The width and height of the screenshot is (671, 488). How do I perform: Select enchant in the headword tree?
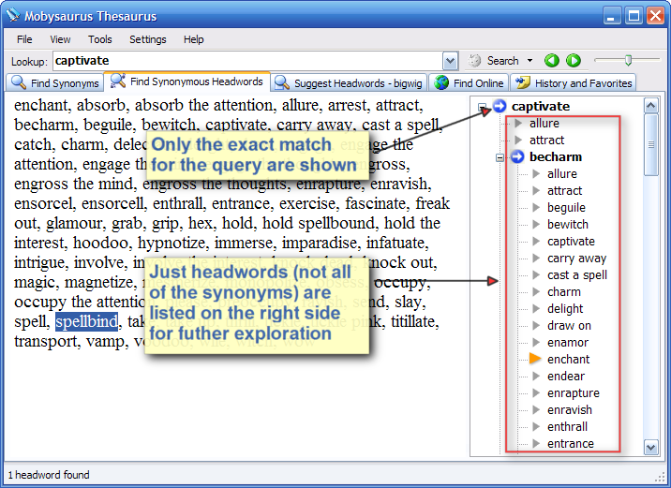point(568,359)
